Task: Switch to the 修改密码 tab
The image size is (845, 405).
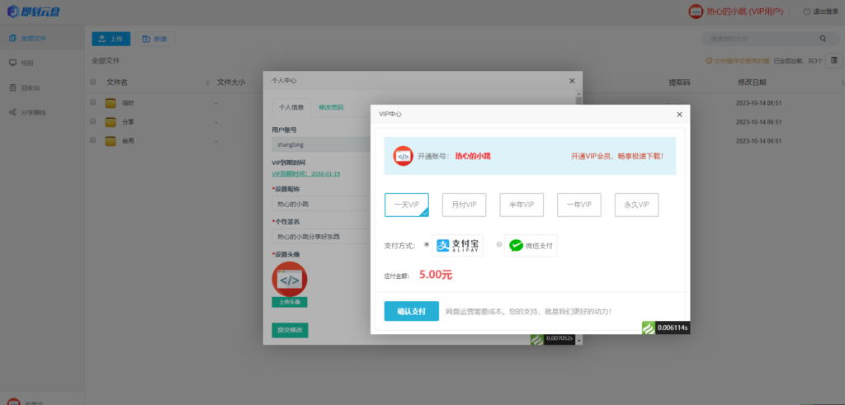Action: click(331, 107)
